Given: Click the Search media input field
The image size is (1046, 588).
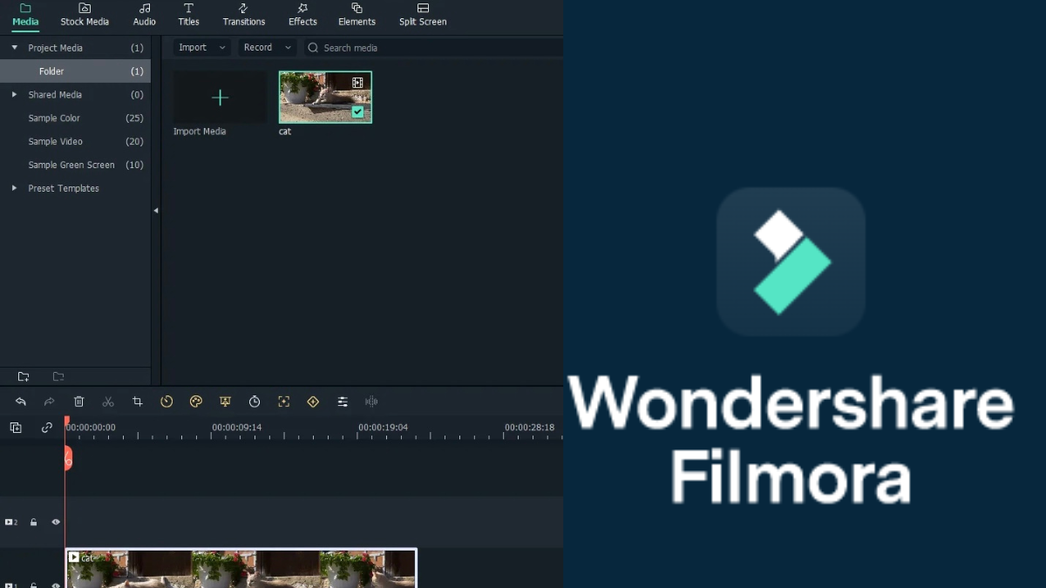Looking at the screenshot, I should (436, 48).
